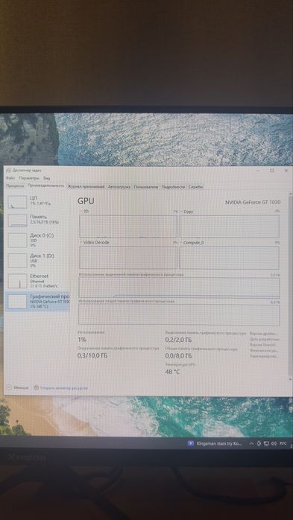This screenshot has height=520, width=293.
Task: Click the Меньше collapse button
Action: pos(17,387)
